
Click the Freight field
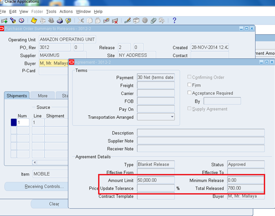click(x=156, y=85)
